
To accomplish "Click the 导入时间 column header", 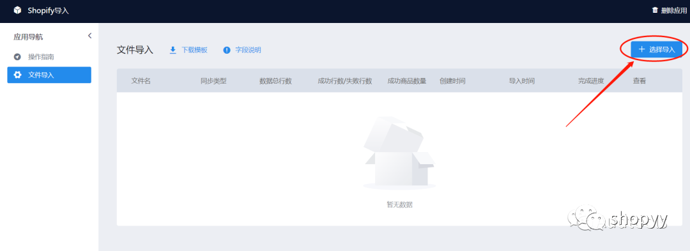I will pyautogui.click(x=522, y=81).
